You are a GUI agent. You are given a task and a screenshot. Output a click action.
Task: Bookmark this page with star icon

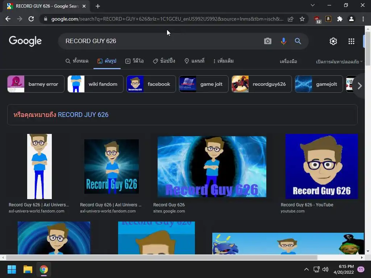302,19
